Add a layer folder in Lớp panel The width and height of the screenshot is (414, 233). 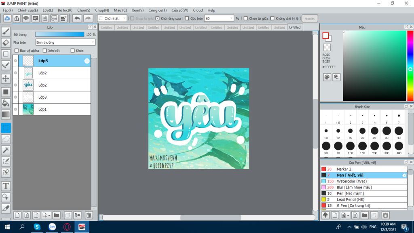click(x=56, y=215)
